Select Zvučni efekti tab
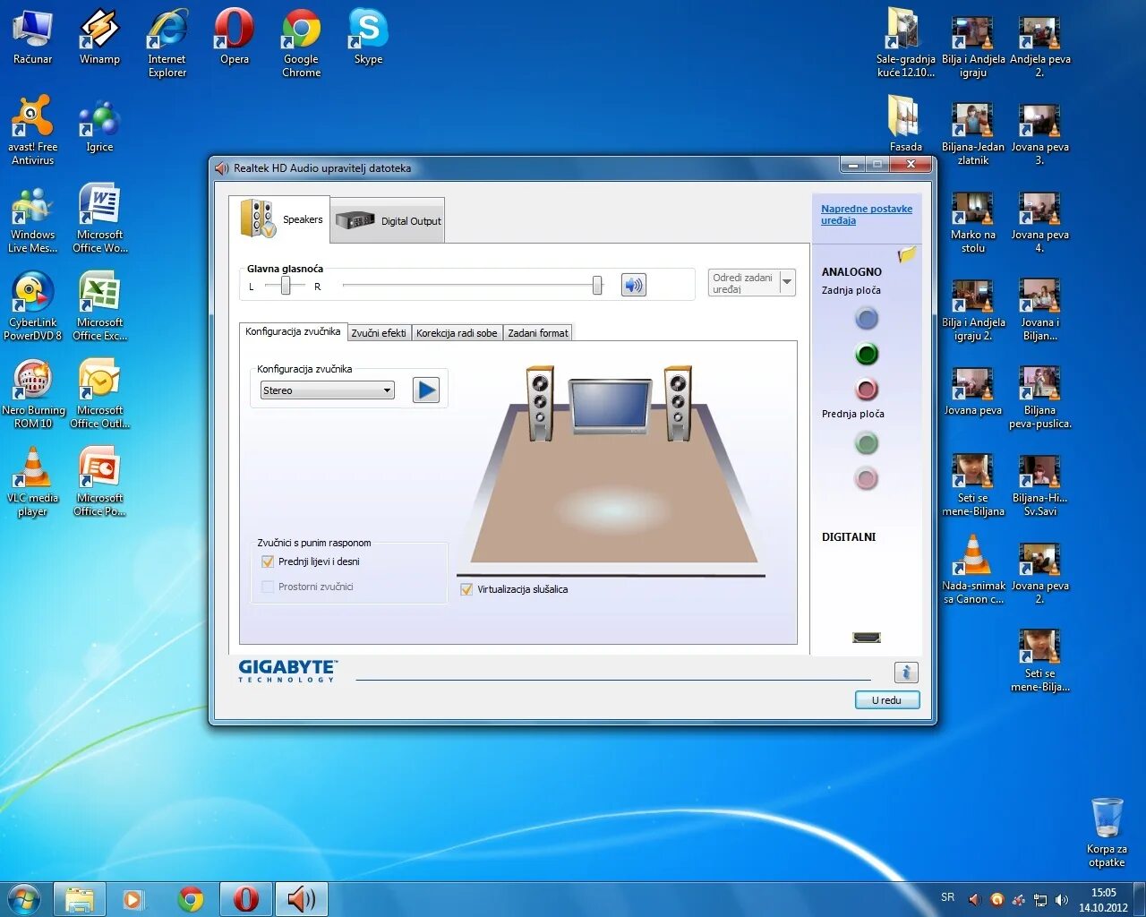The width and height of the screenshot is (1146, 917). point(379,333)
